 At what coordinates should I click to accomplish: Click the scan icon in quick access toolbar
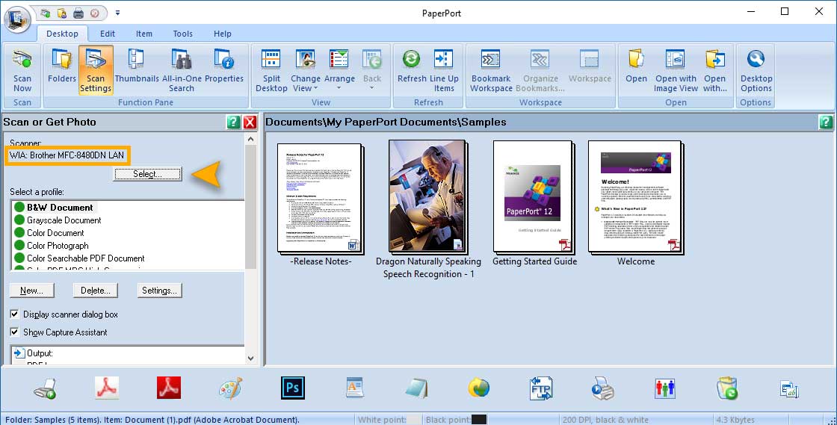(x=45, y=13)
